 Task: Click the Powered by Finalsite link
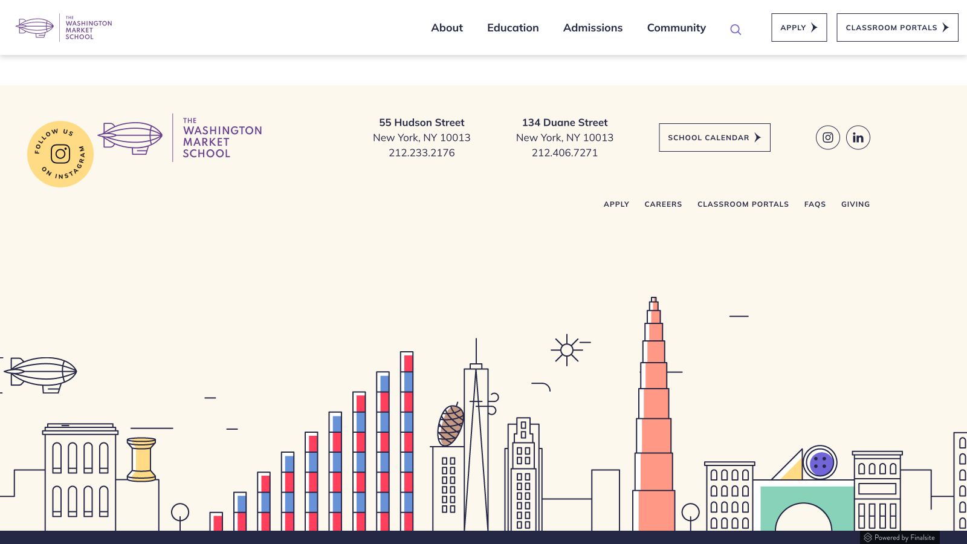pyautogui.click(x=899, y=537)
